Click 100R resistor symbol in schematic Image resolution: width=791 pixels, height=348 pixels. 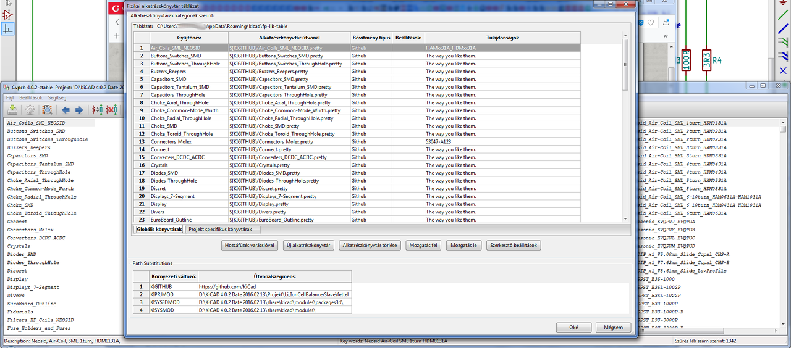[x=686, y=60]
